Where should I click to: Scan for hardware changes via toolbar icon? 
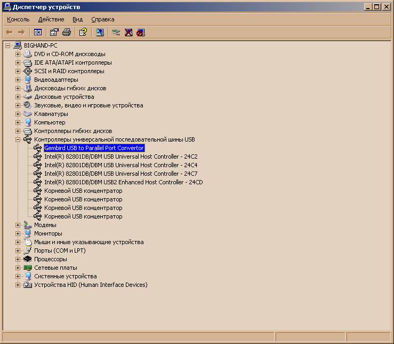[100, 32]
